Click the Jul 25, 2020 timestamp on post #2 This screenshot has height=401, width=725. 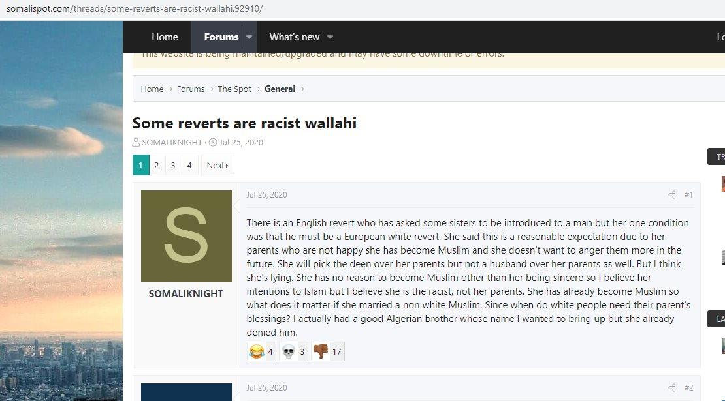click(266, 387)
